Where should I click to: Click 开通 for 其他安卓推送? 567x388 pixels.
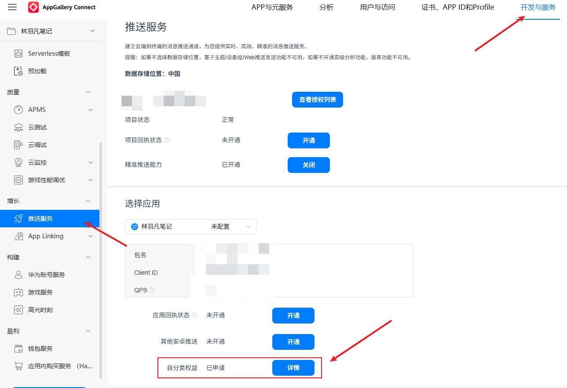[x=293, y=342]
